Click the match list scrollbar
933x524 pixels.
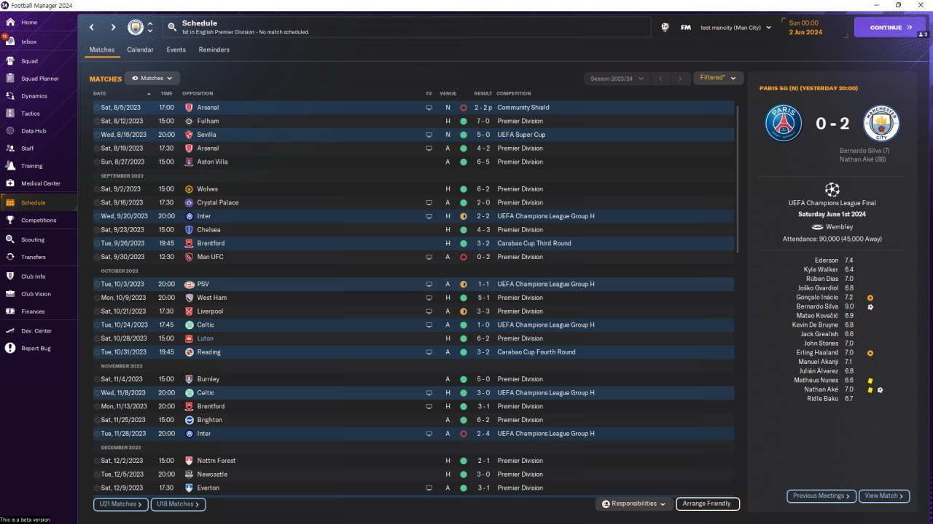738,180
